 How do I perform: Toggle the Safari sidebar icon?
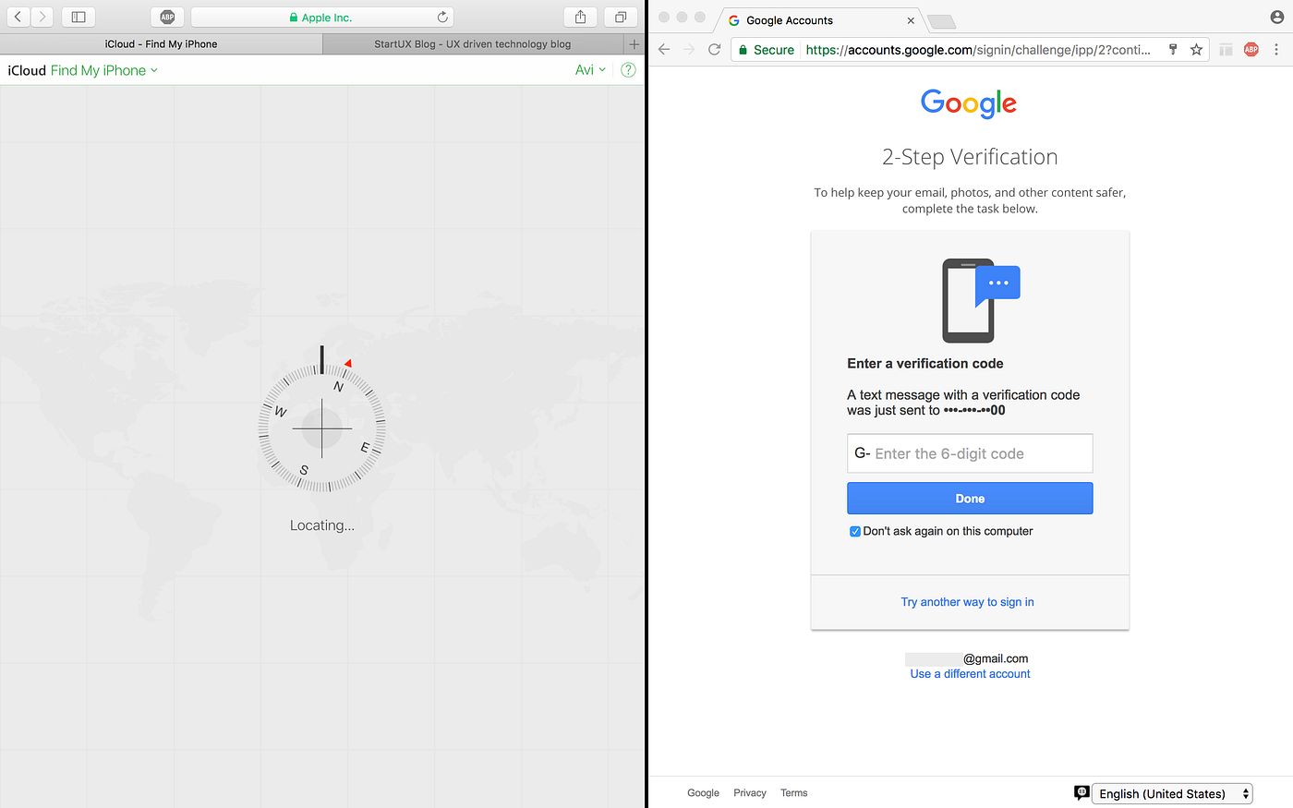coord(78,17)
